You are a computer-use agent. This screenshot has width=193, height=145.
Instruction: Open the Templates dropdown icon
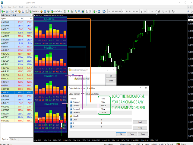click(104, 11)
